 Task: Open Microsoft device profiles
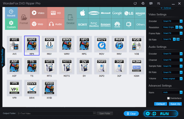coord(106,13)
